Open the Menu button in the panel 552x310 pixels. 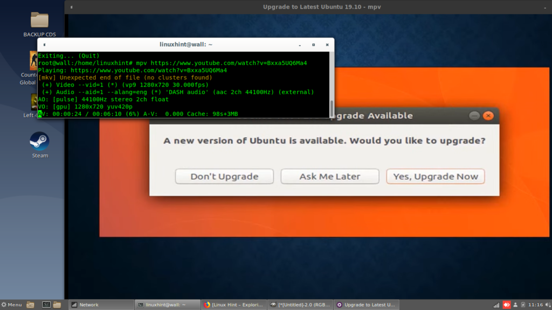(x=12, y=305)
